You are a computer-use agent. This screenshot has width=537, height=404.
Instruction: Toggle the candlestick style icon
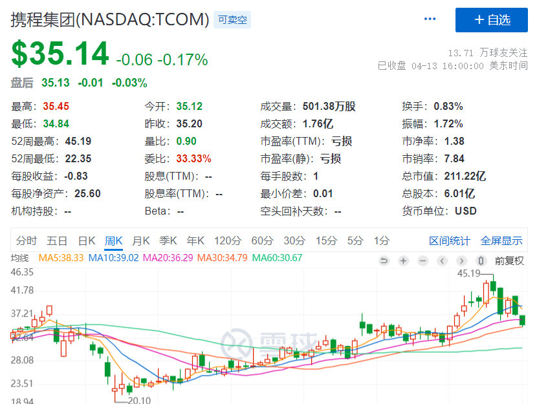coord(481,261)
